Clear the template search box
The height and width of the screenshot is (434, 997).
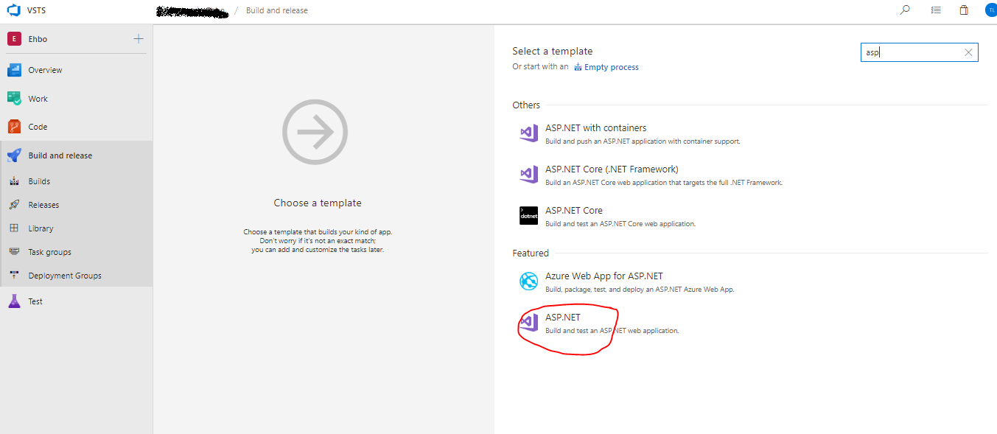(968, 52)
